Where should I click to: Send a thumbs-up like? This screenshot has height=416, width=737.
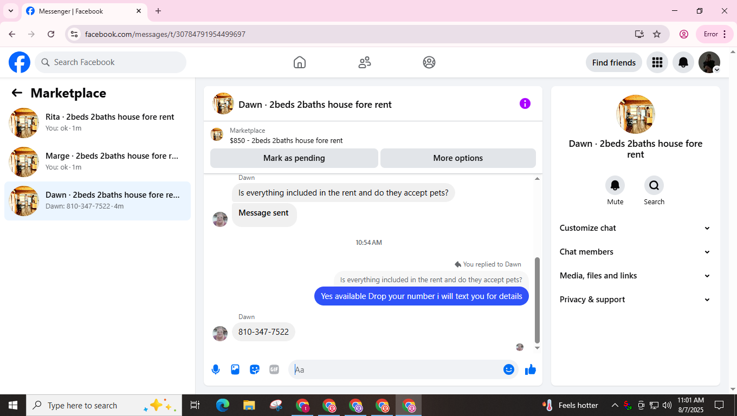click(531, 369)
